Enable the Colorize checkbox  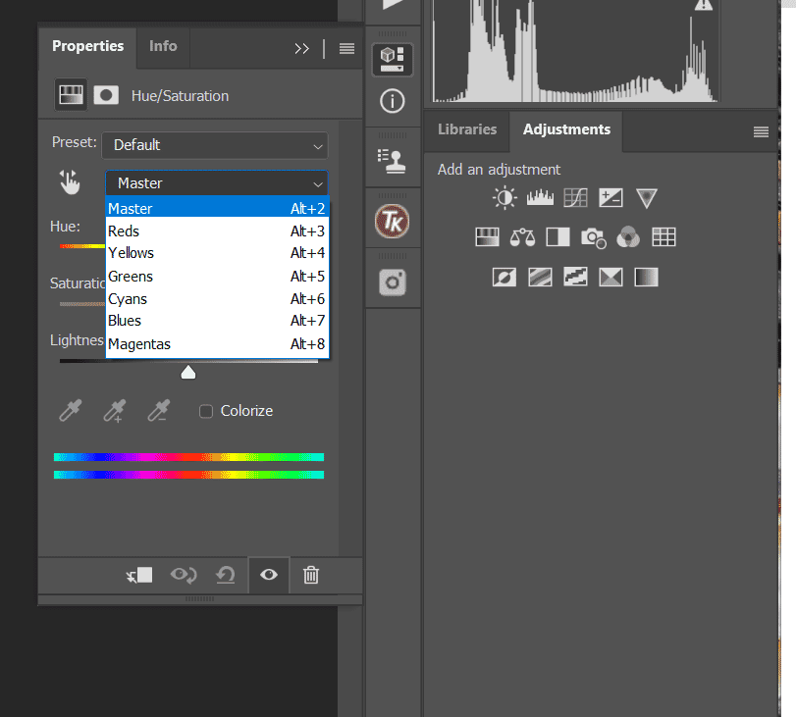(206, 411)
